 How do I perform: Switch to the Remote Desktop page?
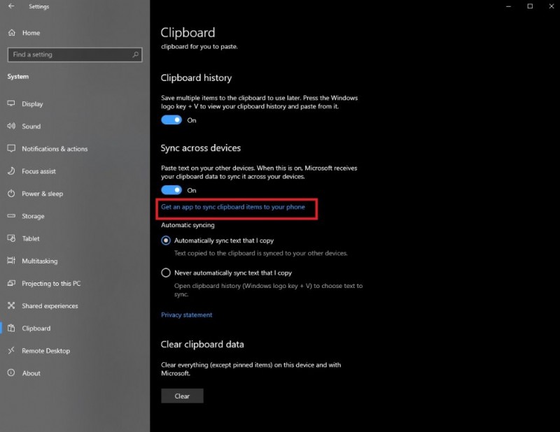click(x=11, y=350)
